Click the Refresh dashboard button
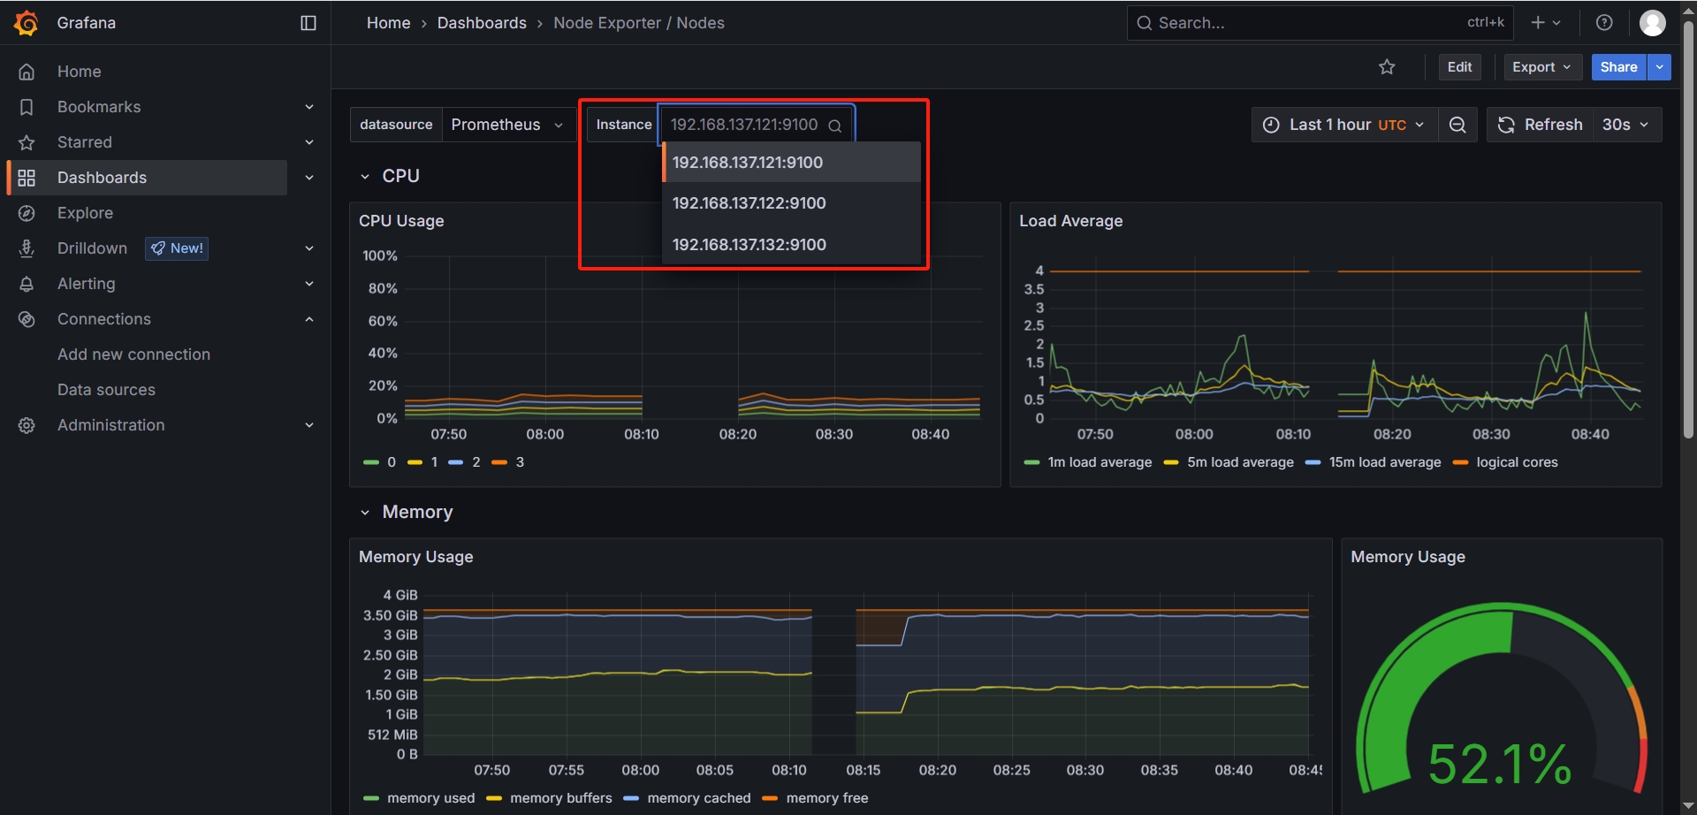This screenshot has width=1697, height=815. tap(1540, 125)
